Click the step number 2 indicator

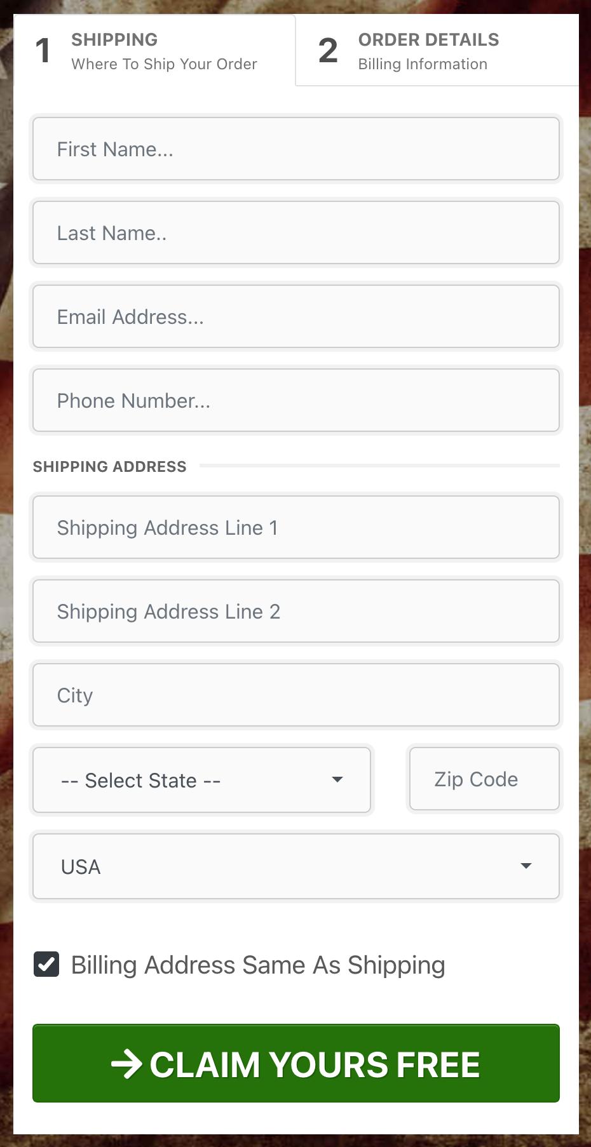coord(328,51)
